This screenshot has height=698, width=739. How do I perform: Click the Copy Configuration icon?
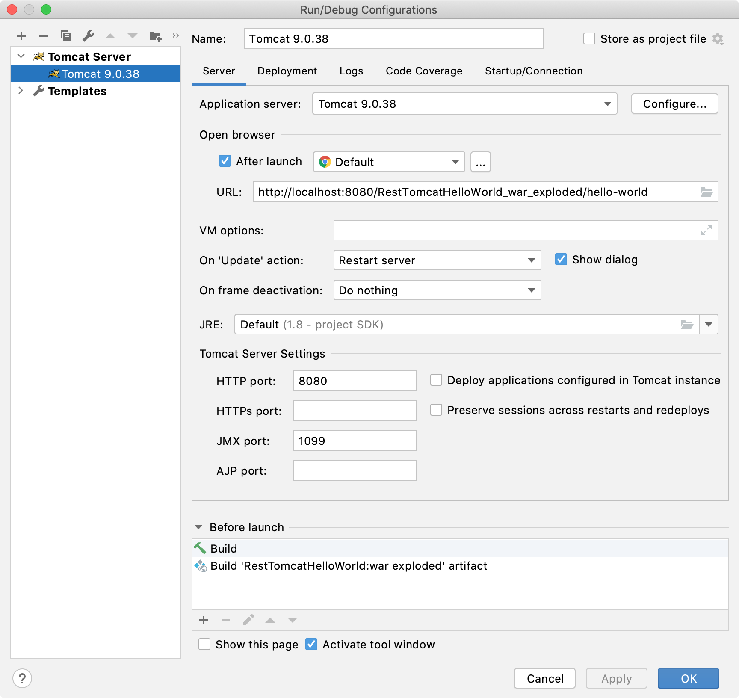pos(65,36)
